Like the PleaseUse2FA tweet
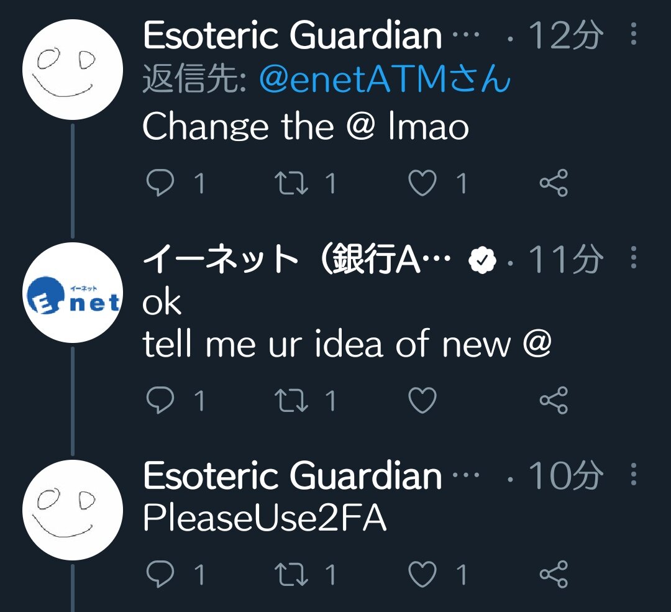The width and height of the screenshot is (671, 612). click(x=422, y=574)
